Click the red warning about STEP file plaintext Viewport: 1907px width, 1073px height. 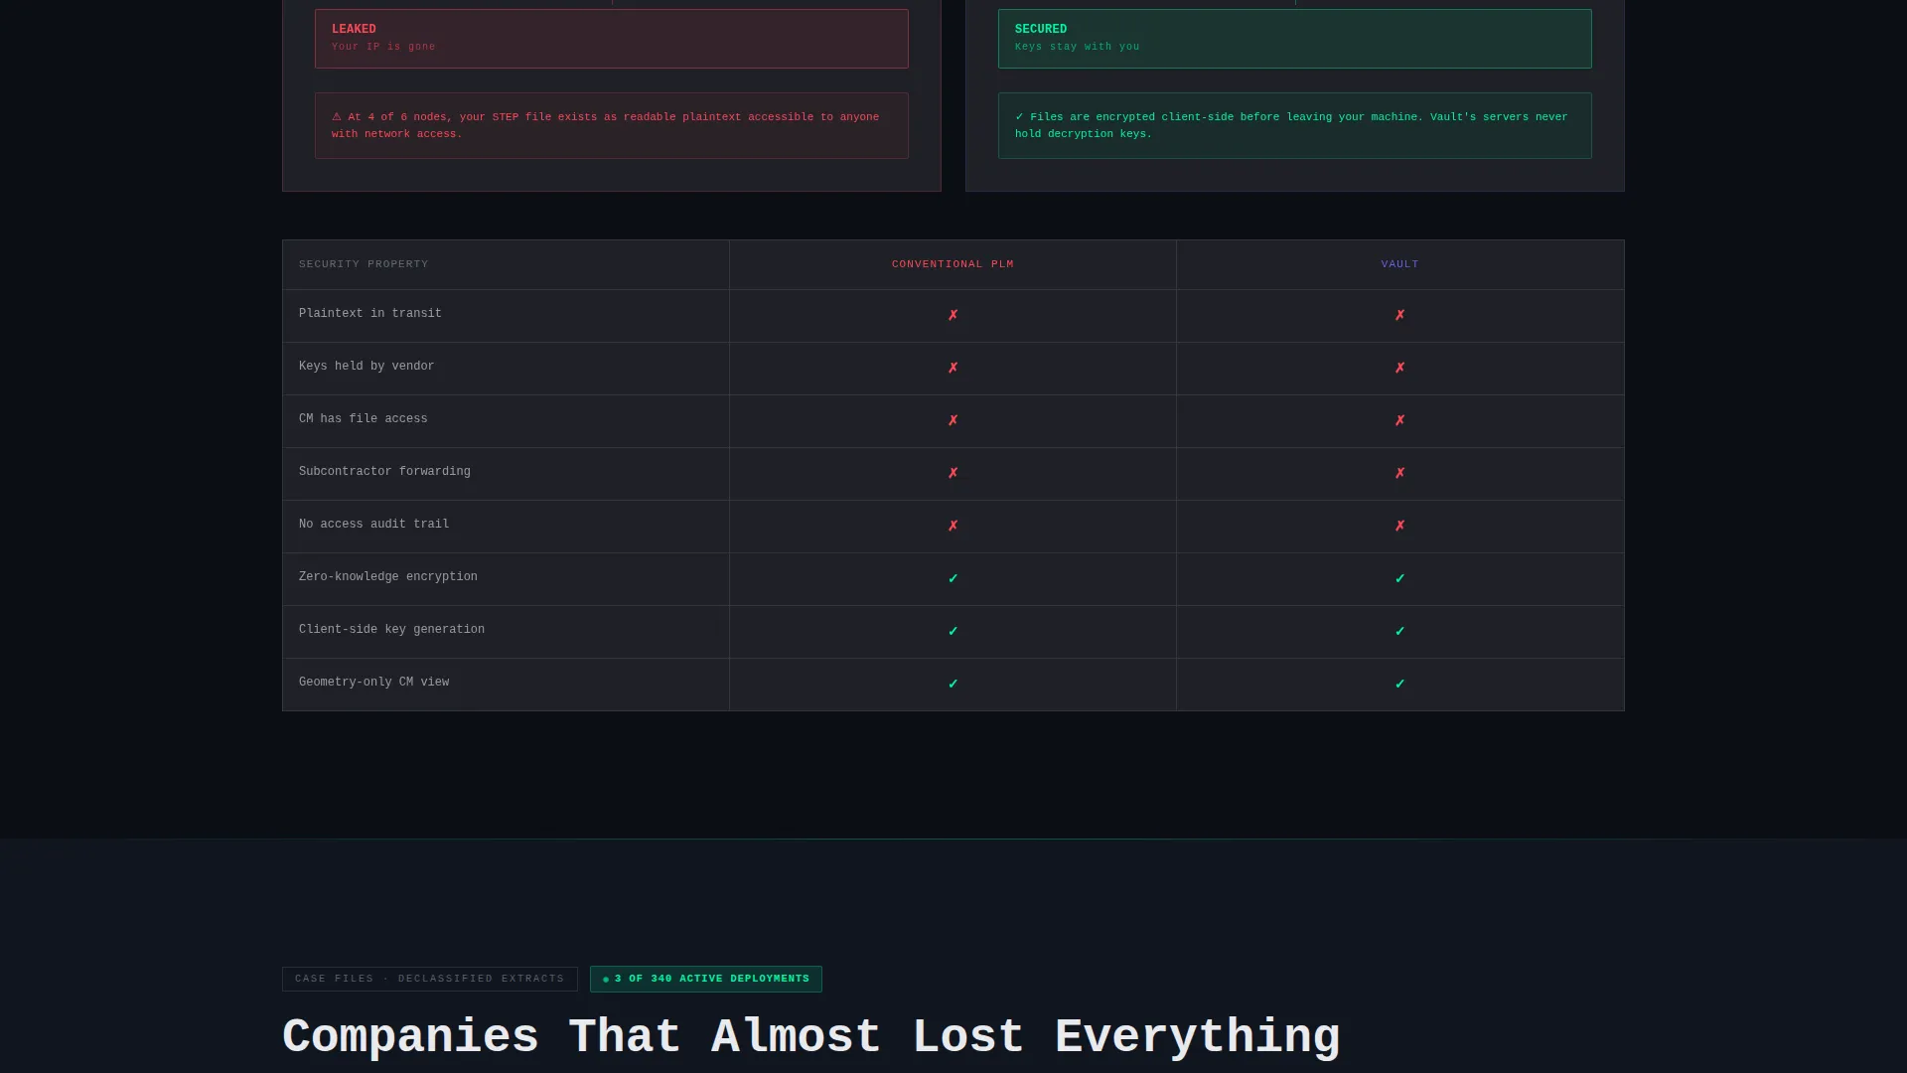tap(611, 125)
